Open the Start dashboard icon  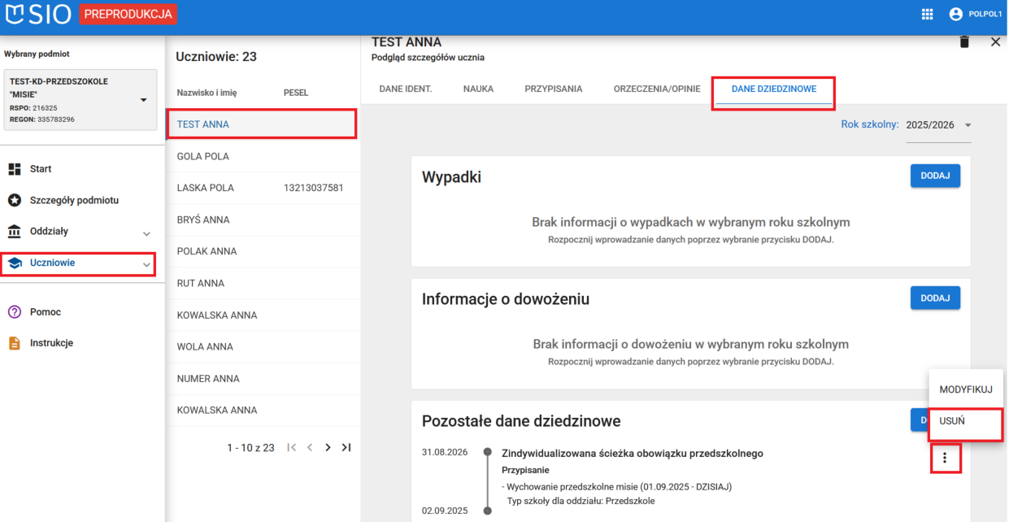pos(14,168)
